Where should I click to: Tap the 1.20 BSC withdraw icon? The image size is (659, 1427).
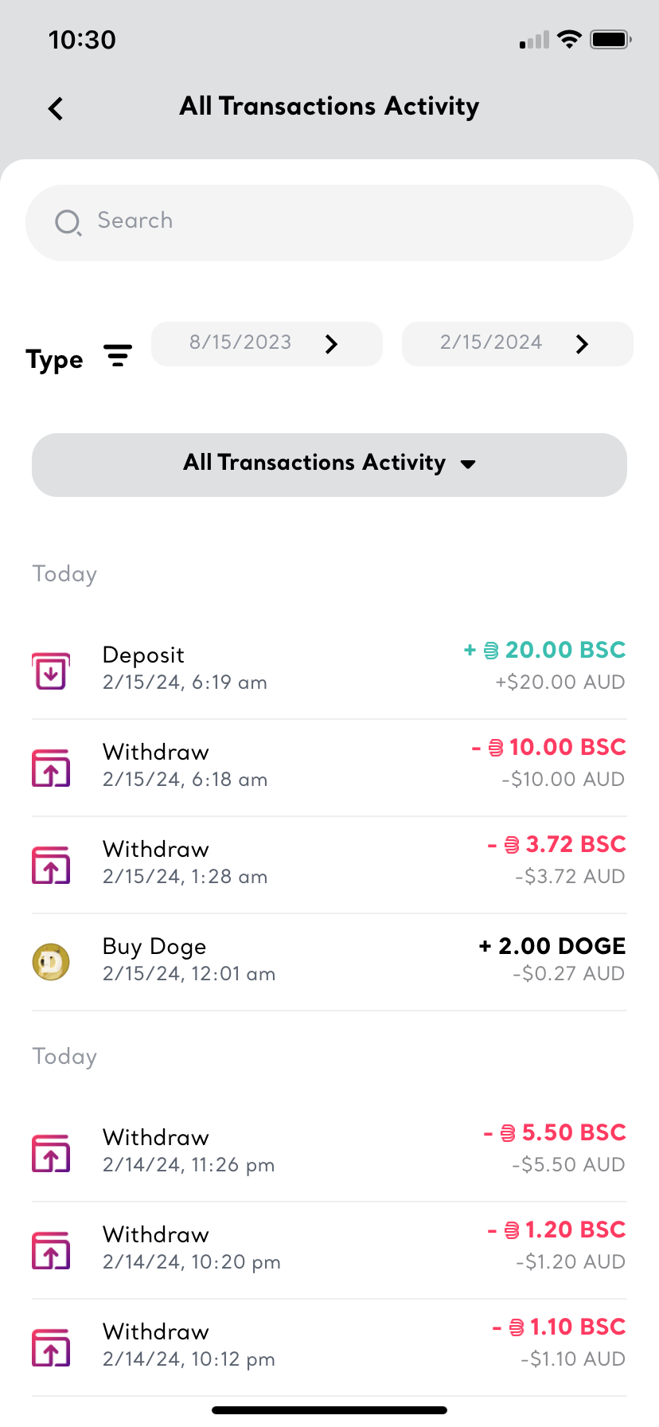pyautogui.click(x=51, y=1250)
